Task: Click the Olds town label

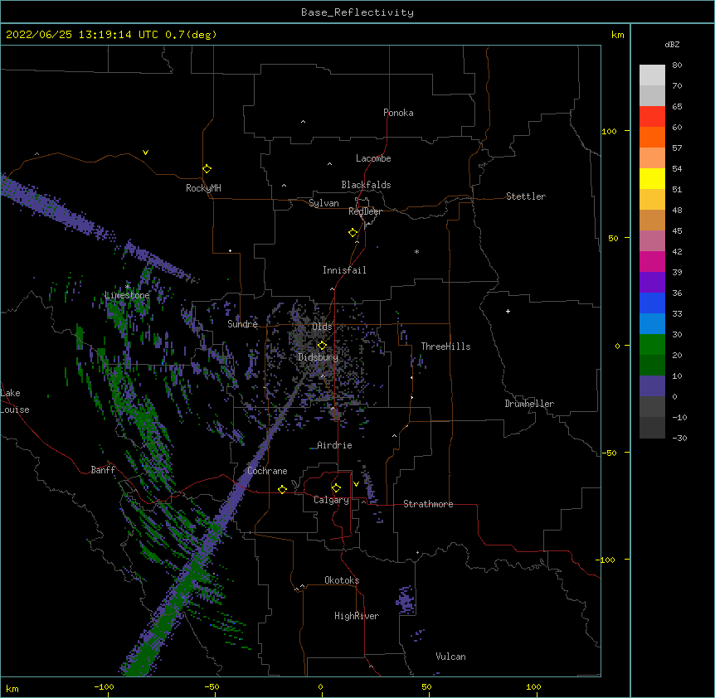Action: (322, 327)
